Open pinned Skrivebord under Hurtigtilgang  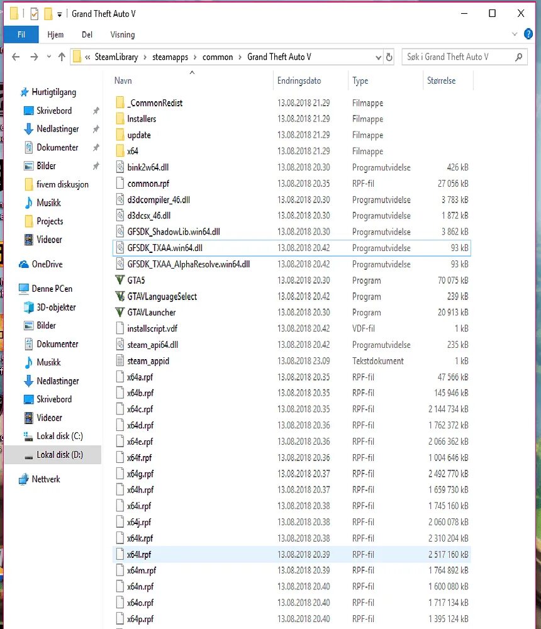coord(54,110)
